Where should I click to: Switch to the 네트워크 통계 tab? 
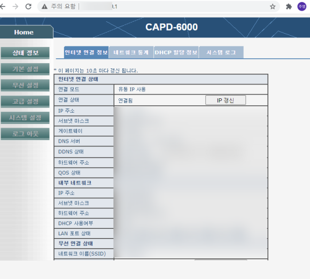131,52
